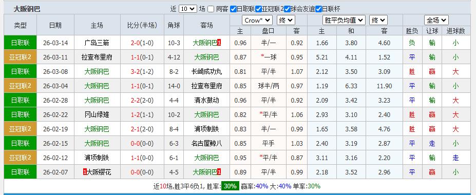476x195 pixels.
Task: Open the 2-0(1-0) score on 26-03-14
Action: pyautogui.click(x=142, y=43)
